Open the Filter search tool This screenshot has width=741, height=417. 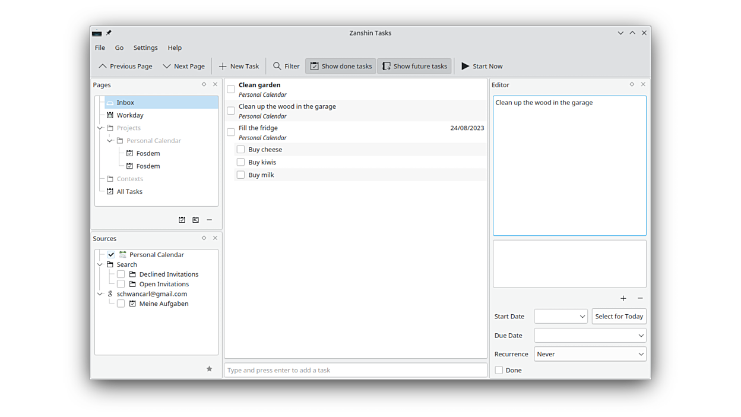point(286,67)
